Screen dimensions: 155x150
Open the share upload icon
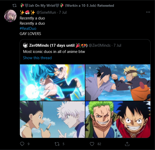tap(127, 144)
